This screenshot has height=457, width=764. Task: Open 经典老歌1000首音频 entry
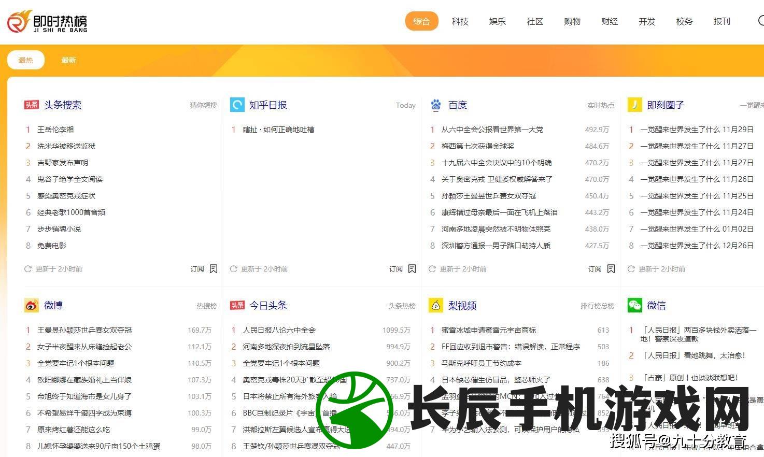pos(71,212)
